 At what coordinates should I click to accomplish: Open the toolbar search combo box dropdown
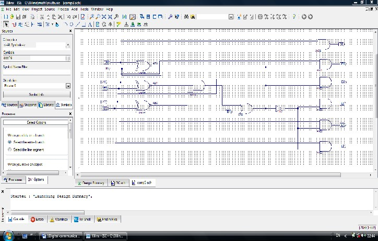click(231, 17)
